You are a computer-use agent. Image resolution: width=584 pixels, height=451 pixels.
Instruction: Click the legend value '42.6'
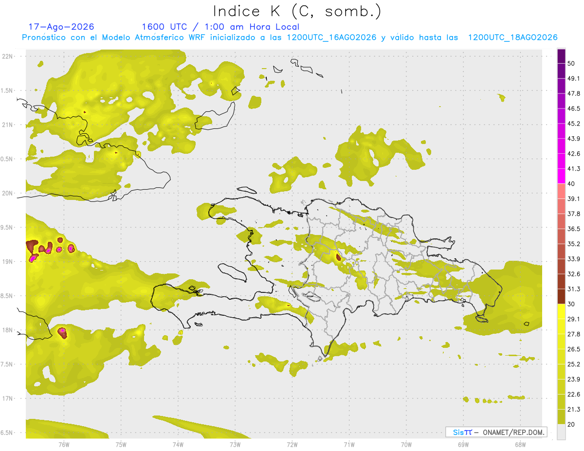574,154
